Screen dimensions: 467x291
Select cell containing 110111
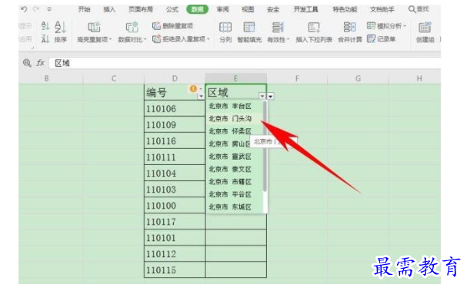[x=175, y=157]
